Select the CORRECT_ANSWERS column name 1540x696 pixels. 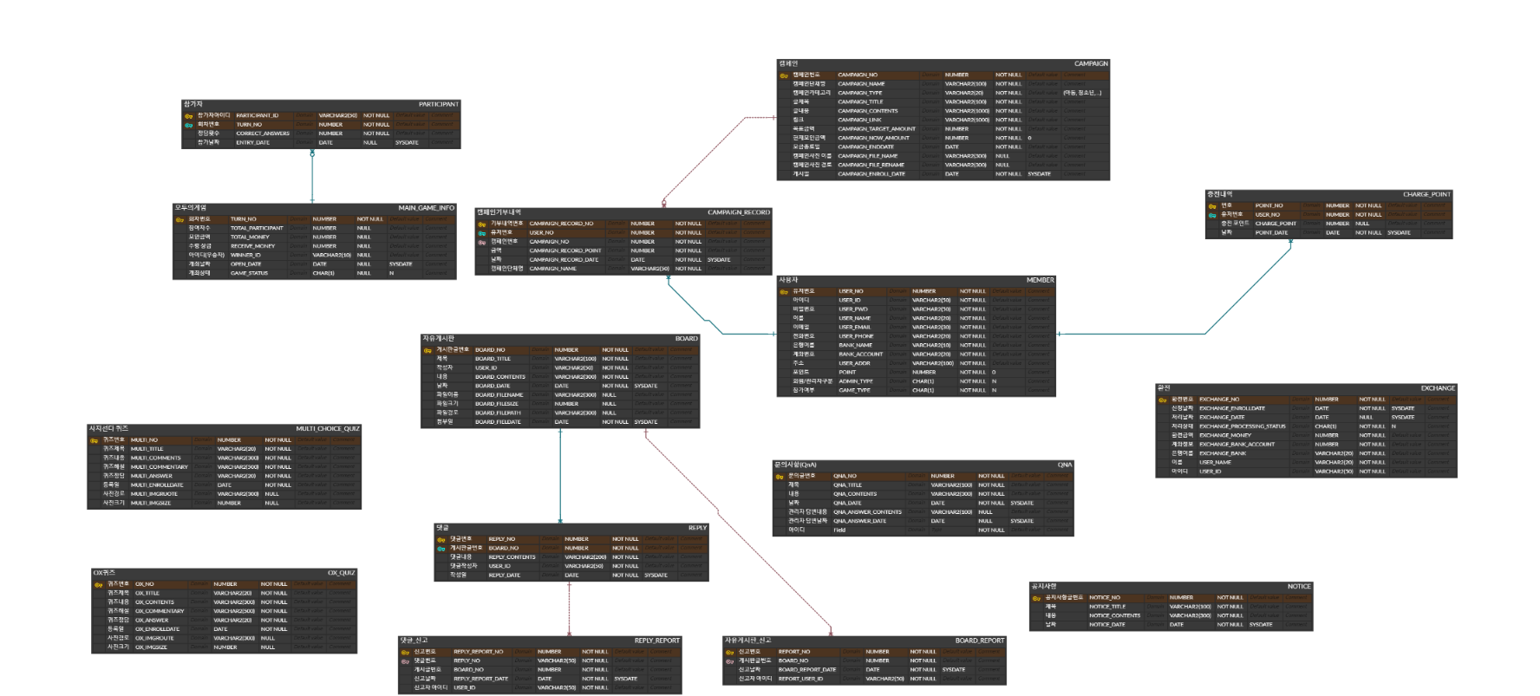coord(263,133)
